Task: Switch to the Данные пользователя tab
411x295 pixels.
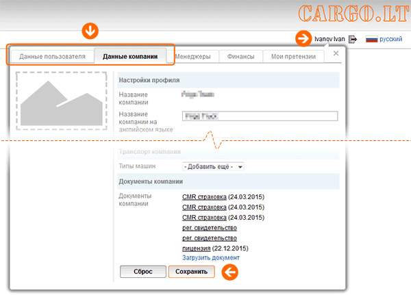Action: [x=52, y=56]
